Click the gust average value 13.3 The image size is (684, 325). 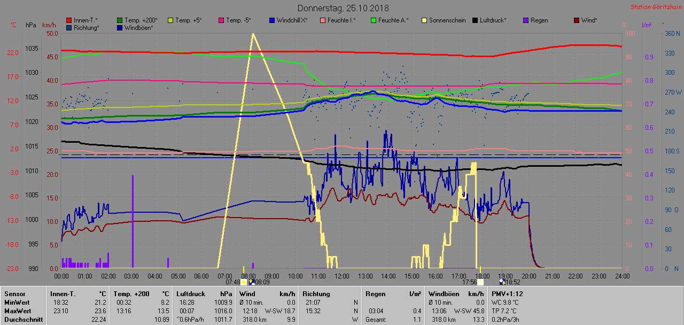click(x=478, y=319)
